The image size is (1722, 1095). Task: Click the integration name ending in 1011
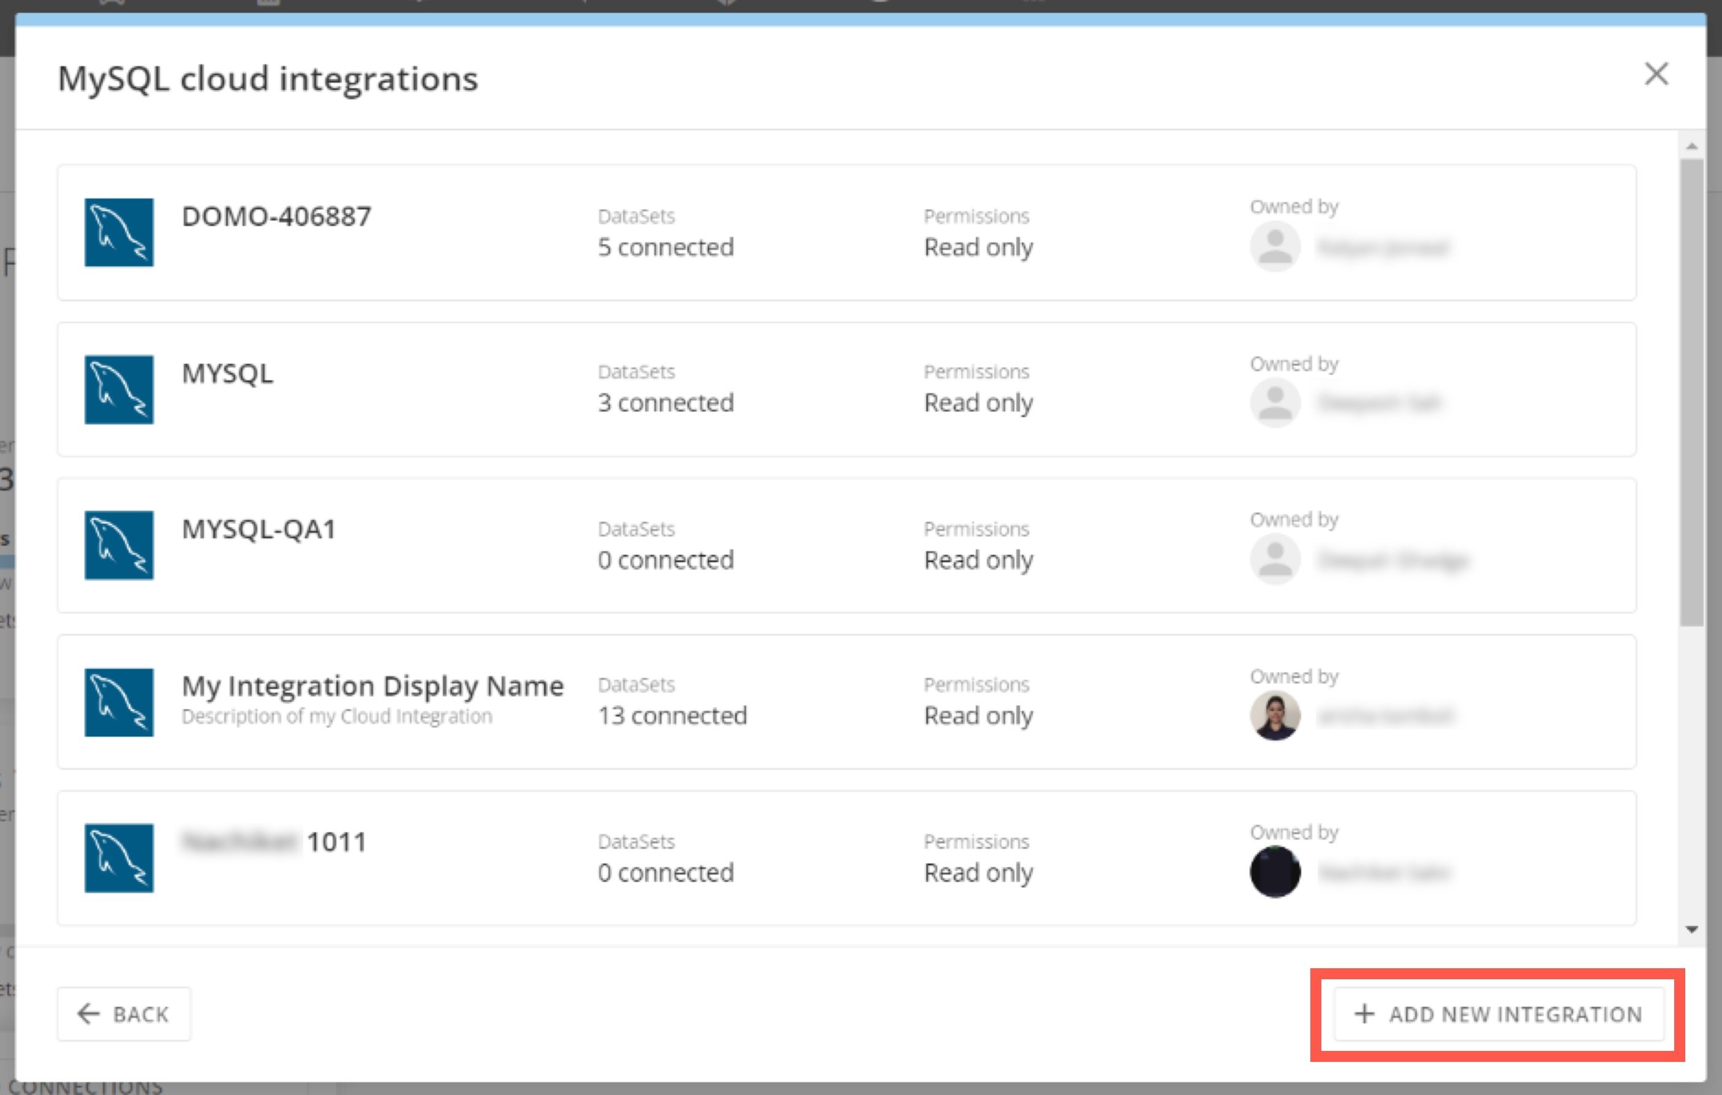[x=274, y=841]
